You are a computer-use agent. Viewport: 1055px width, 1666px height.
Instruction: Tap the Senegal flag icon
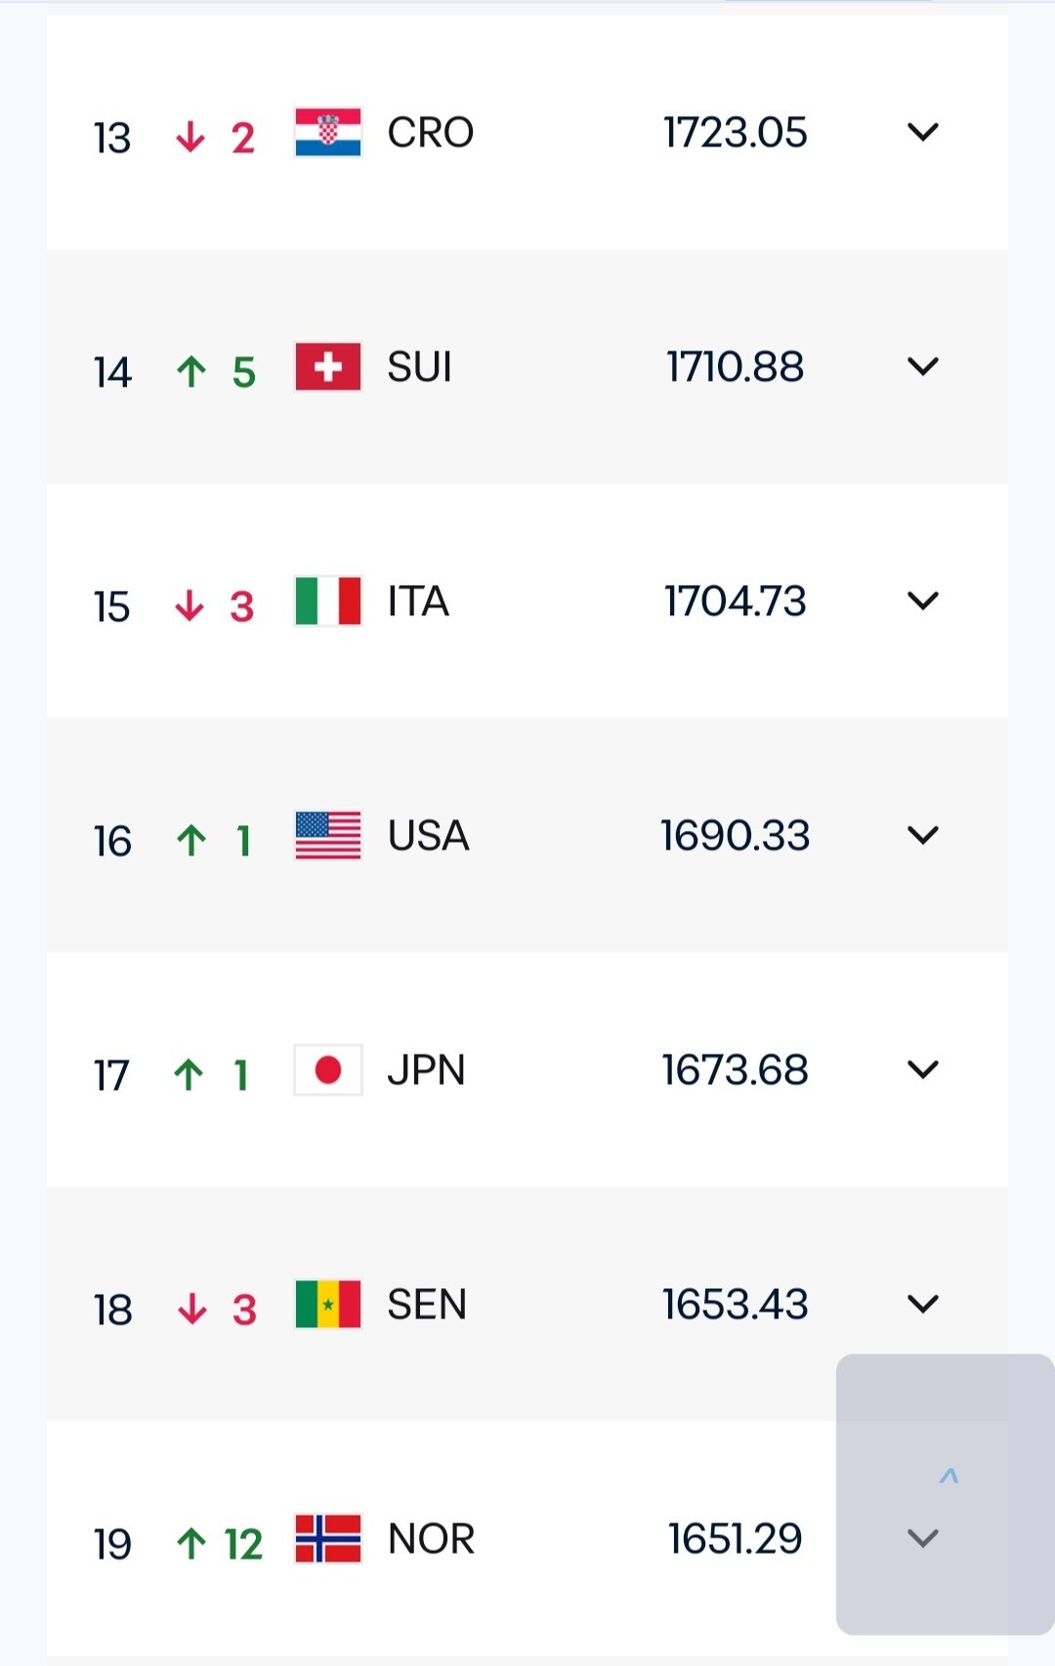[x=328, y=1304]
